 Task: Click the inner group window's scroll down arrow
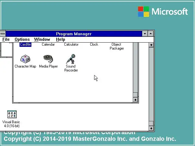pyautogui.click(x=135, y=100)
